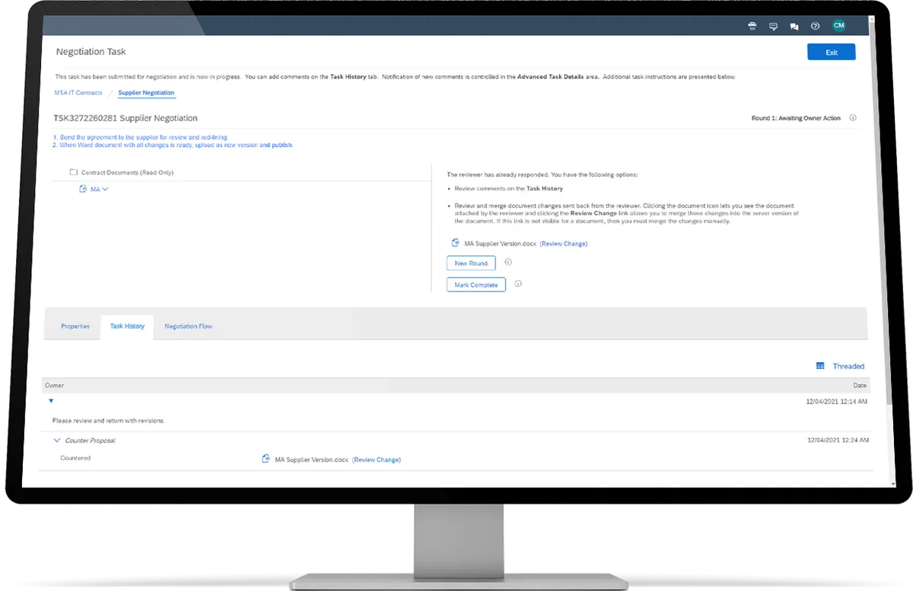Click the 12/04/2021 12:14 AM timestamp
913x591 pixels.
[x=837, y=401]
